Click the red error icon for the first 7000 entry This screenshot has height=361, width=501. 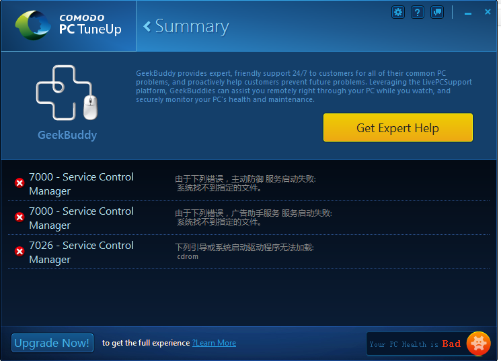click(x=20, y=183)
